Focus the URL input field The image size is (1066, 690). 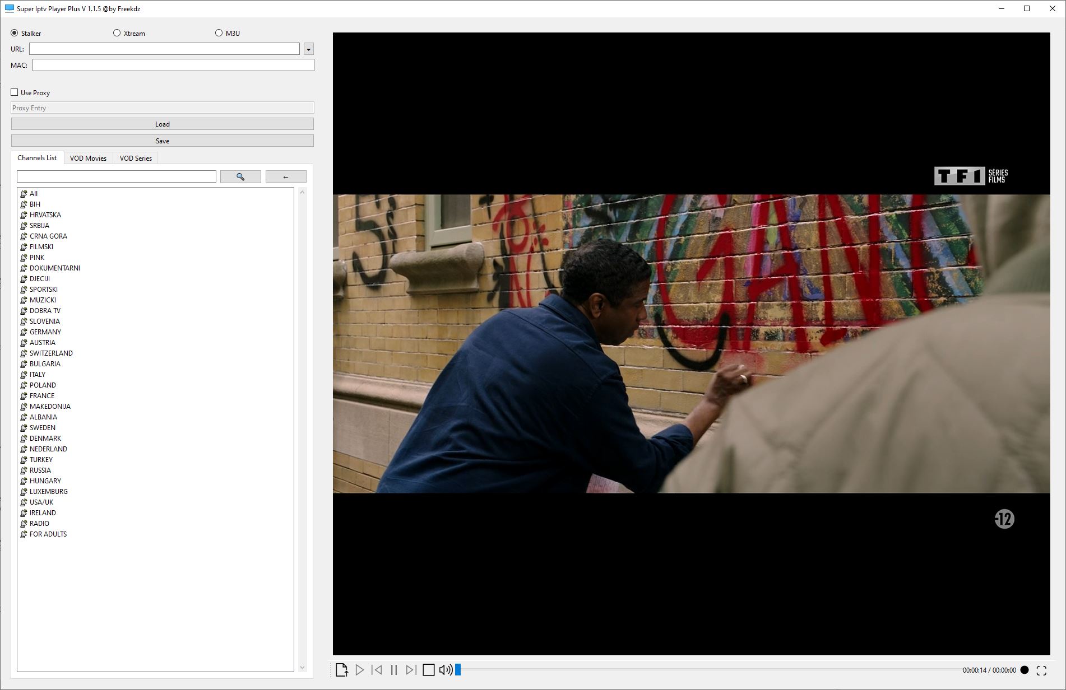point(164,49)
